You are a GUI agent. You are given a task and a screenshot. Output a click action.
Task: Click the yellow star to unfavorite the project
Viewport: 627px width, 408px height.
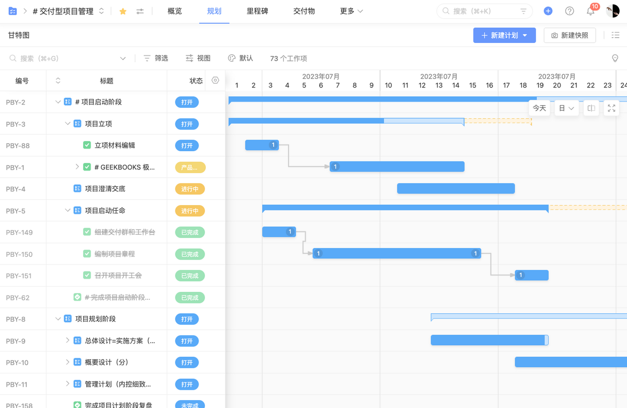(122, 10)
